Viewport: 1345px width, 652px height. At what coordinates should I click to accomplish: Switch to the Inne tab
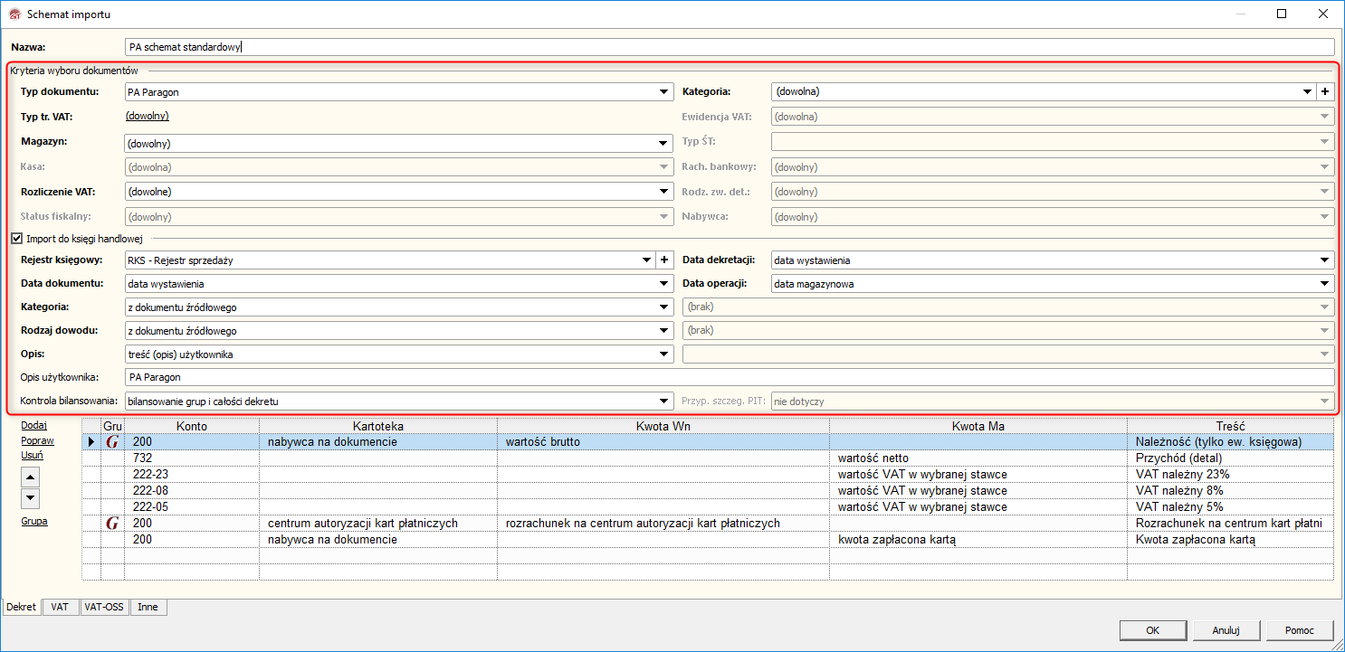coord(148,607)
